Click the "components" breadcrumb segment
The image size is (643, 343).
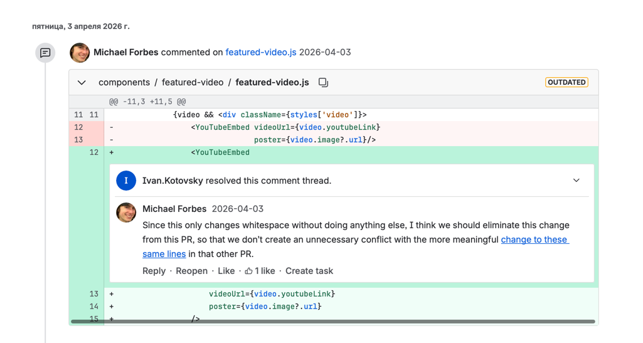coord(124,82)
